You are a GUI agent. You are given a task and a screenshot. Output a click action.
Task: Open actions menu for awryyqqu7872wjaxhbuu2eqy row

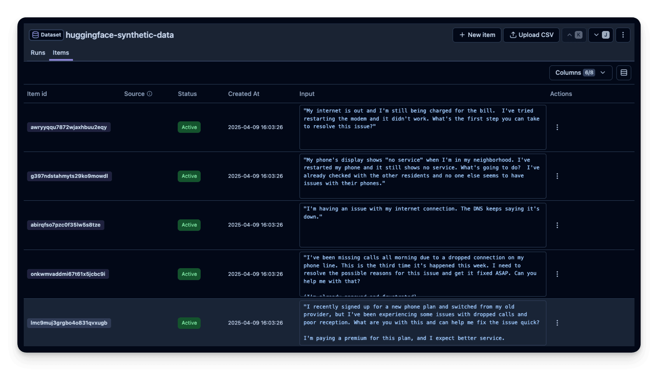click(557, 127)
